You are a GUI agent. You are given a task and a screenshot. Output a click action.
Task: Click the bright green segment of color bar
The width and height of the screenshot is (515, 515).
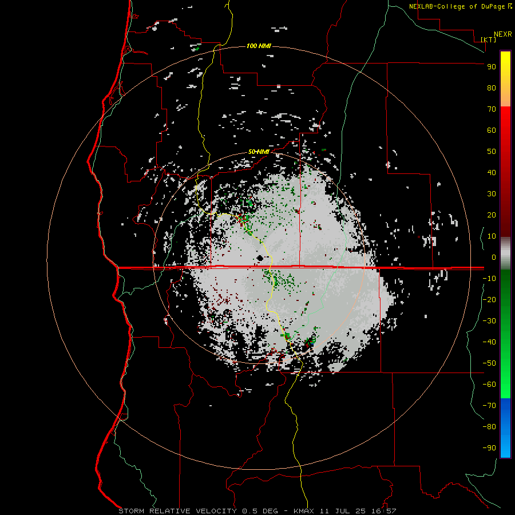tap(505, 368)
